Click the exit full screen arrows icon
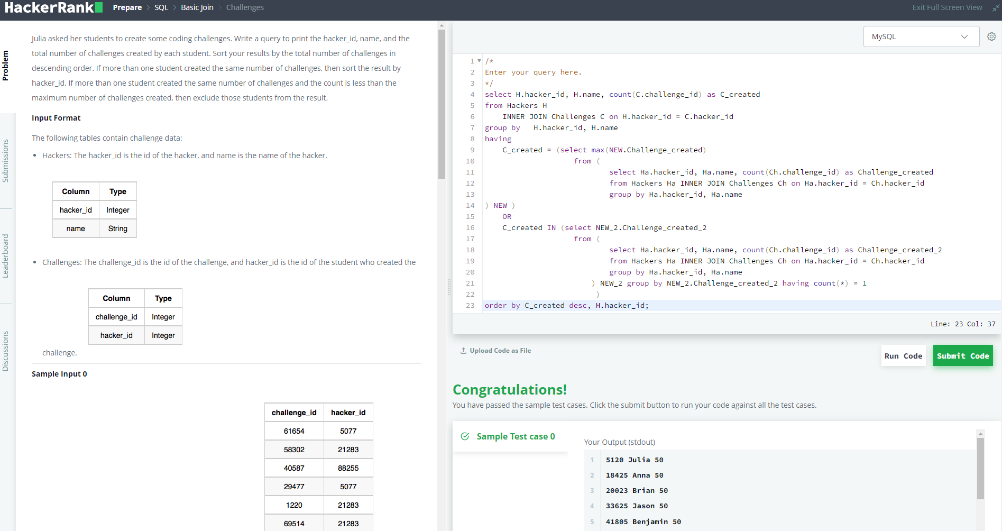The height and width of the screenshot is (531, 1002). coord(996,7)
